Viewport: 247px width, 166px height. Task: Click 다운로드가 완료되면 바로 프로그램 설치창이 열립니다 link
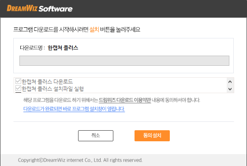pos(74,109)
